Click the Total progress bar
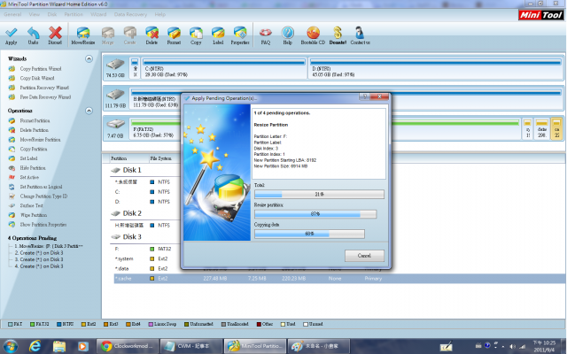This screenshot has height=354, width=567. 319,195
